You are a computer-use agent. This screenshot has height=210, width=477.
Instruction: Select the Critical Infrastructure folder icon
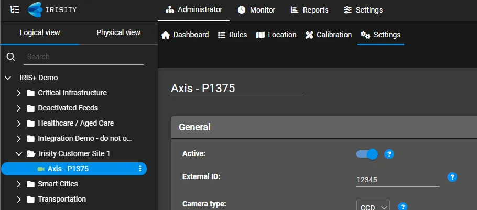tap(30, 93)
